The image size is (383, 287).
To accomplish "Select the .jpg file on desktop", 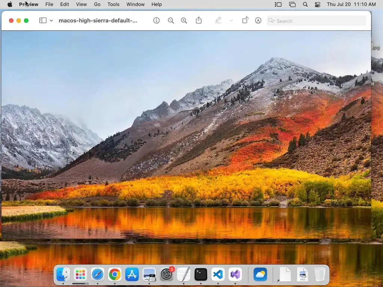I will point(376,48).
